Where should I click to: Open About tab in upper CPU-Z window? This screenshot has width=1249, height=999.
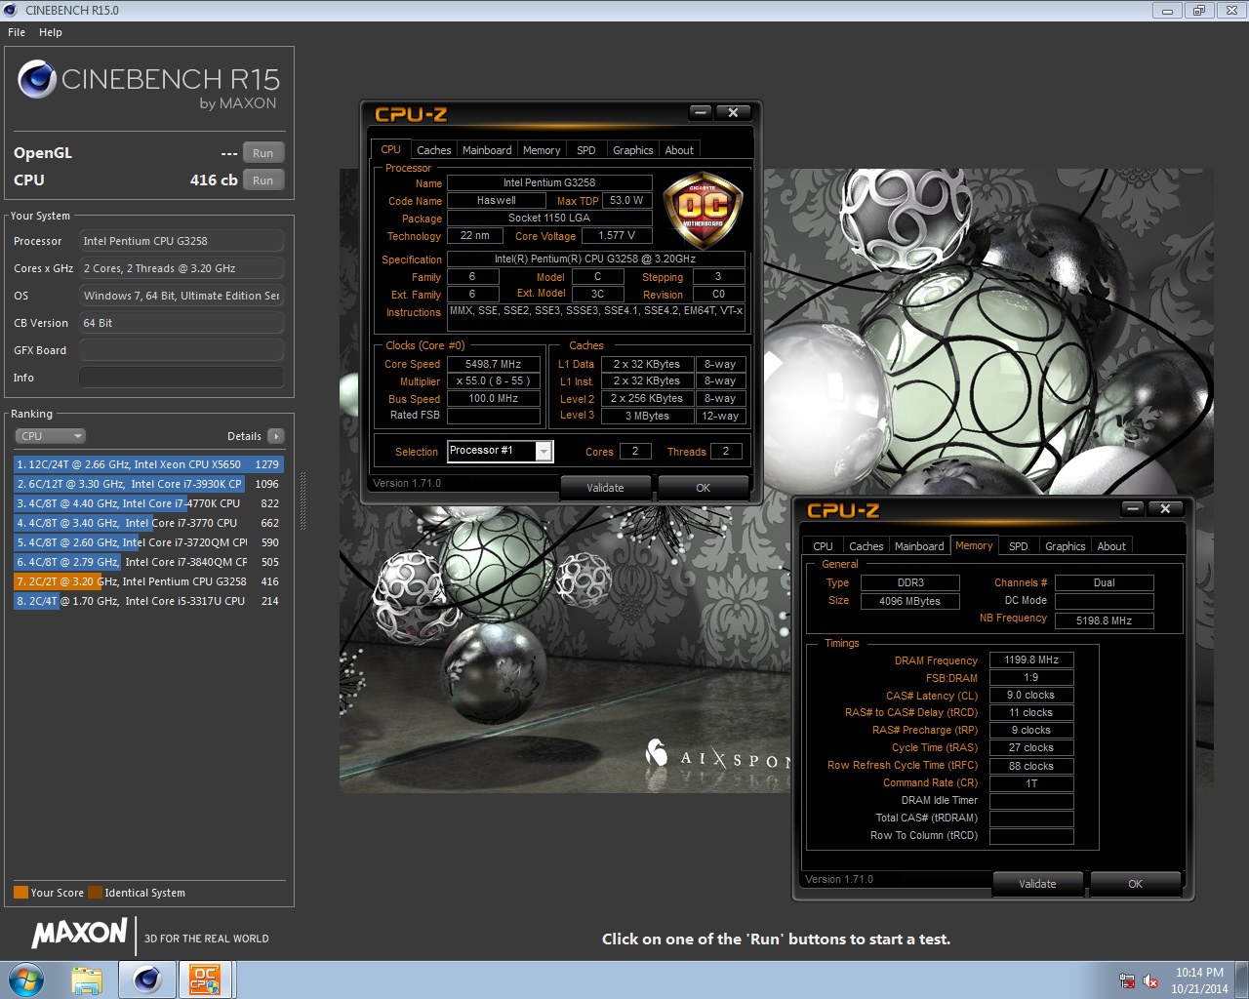pos(679,150)
